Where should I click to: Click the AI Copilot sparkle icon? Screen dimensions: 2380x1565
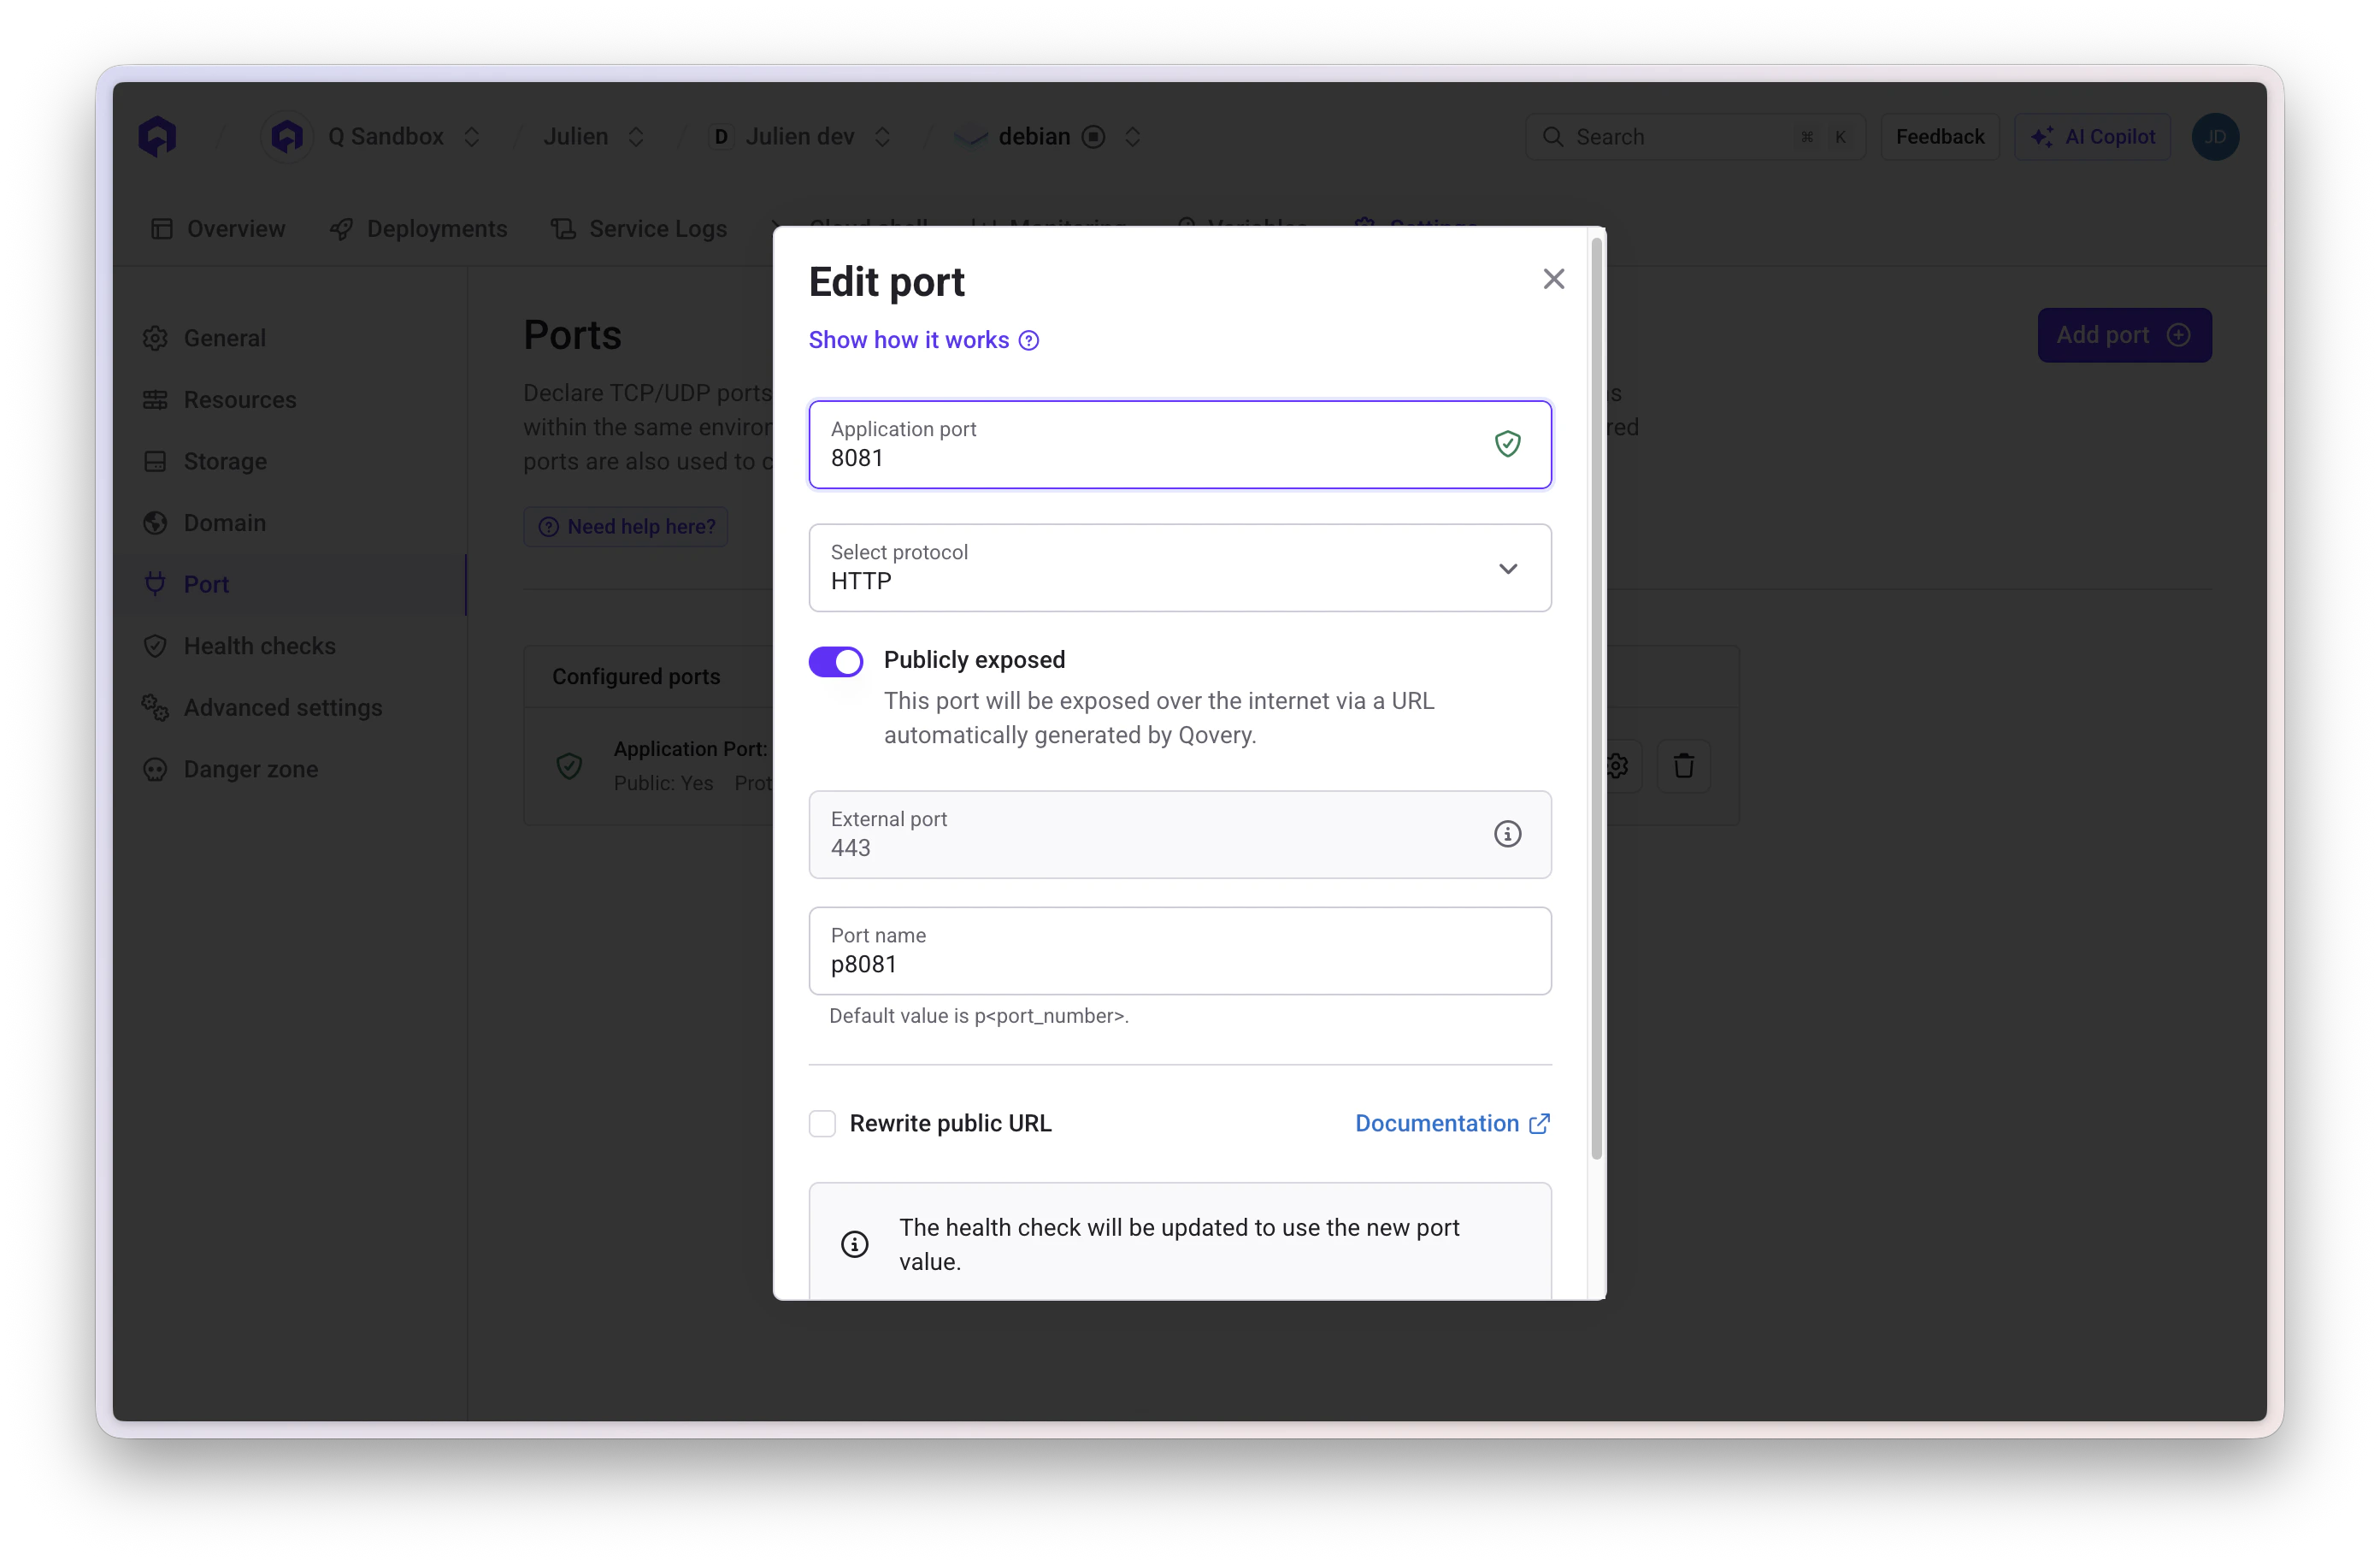coord(2042,137)
